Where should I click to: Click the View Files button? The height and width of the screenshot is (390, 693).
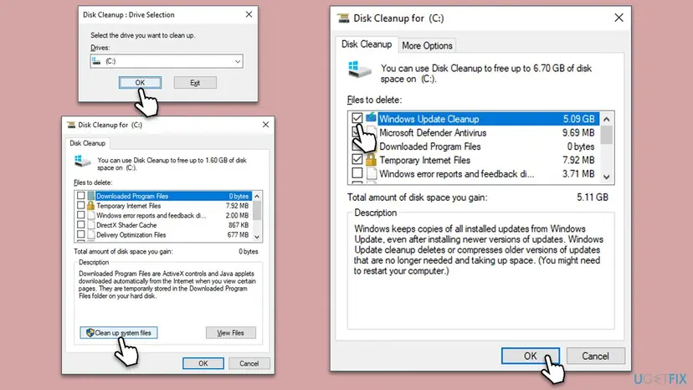point(230,332)
